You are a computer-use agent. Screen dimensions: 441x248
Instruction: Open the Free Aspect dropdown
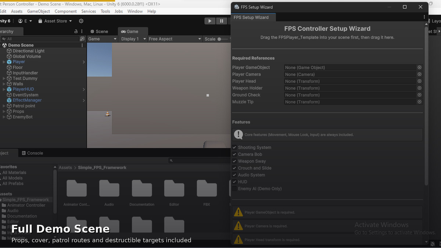click(x=175, y=39)
